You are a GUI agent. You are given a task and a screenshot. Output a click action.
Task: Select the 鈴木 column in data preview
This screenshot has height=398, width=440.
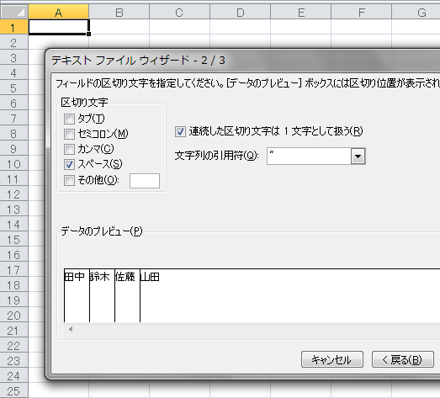tap(102, 295)
